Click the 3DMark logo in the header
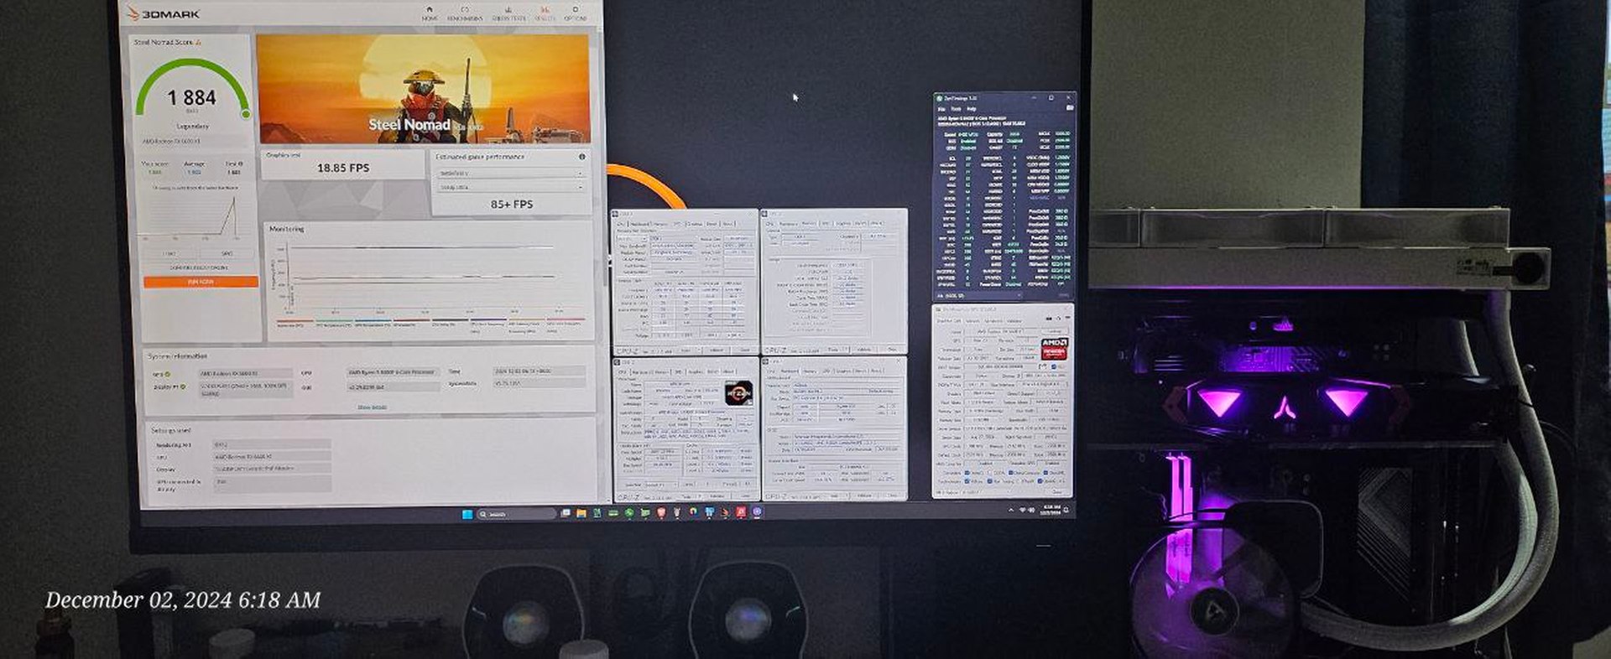The image size is (1611, 659). 164,14
